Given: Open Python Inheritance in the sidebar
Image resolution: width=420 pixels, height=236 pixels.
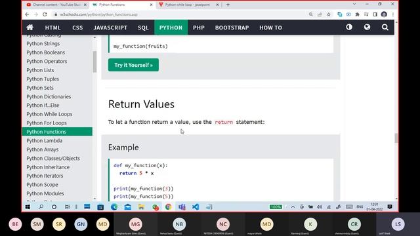Looking at the screenshot, I should (x=48, y=167).
